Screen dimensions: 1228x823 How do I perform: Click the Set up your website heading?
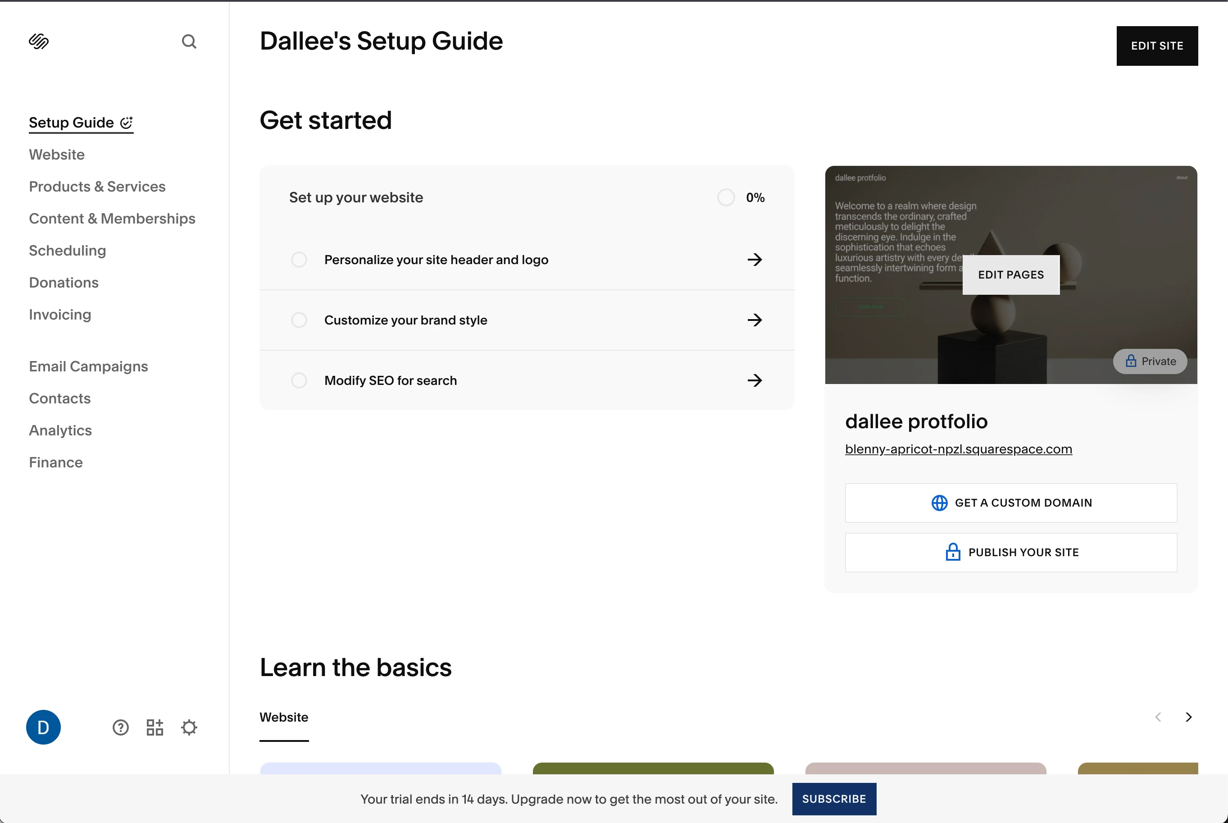coord(356,198)
